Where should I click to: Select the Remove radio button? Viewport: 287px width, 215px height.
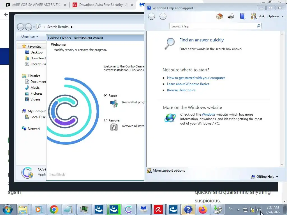tap(105, 120)
